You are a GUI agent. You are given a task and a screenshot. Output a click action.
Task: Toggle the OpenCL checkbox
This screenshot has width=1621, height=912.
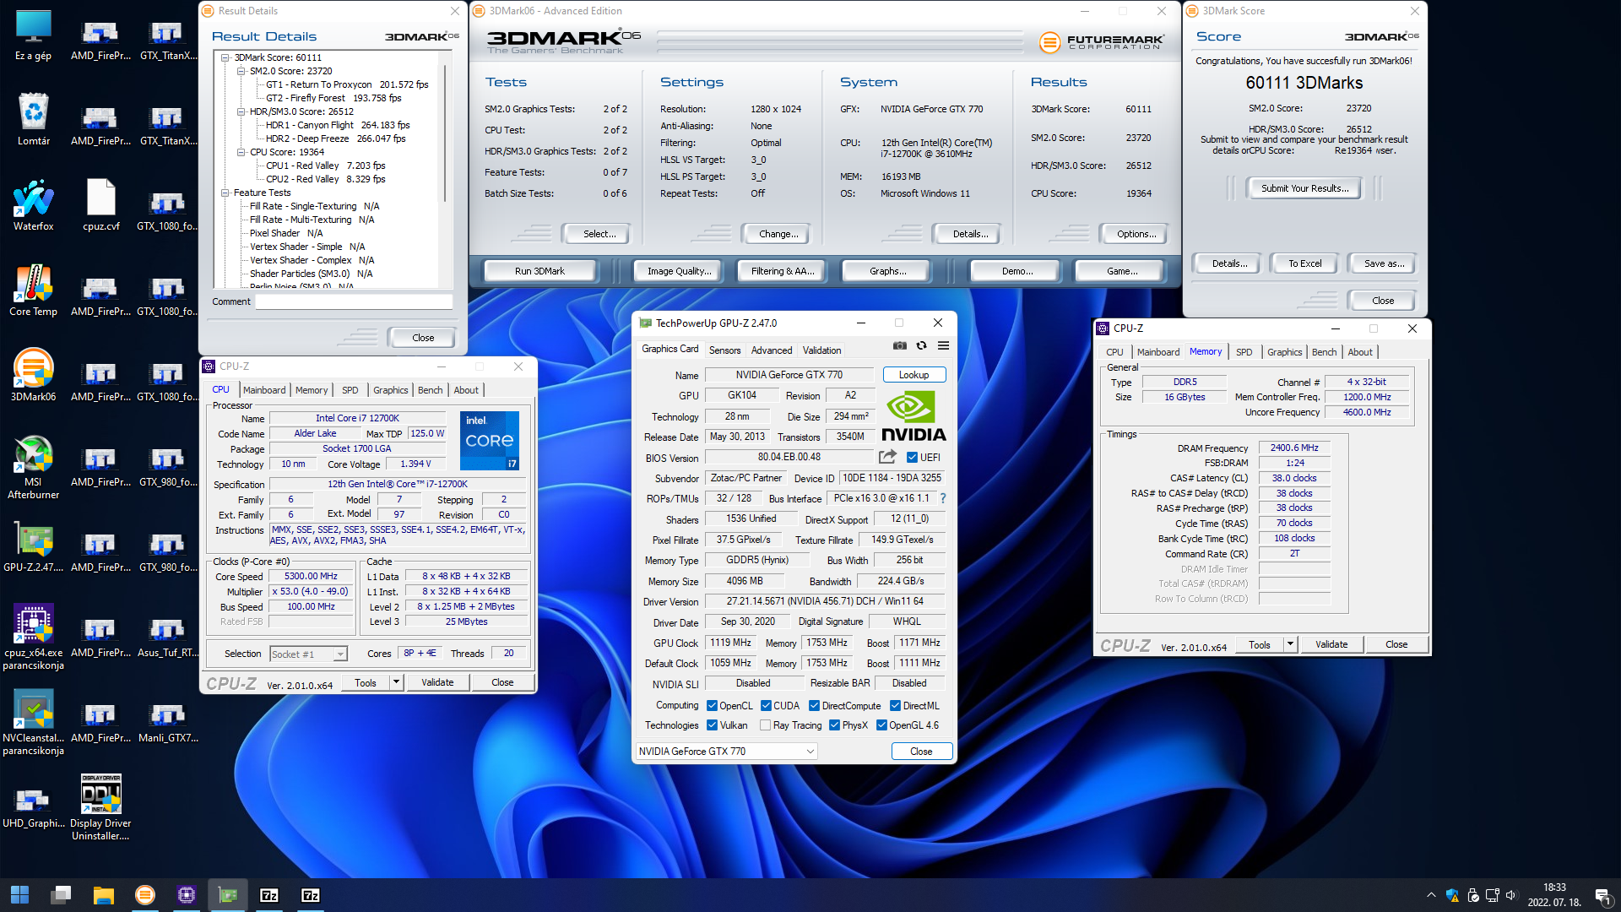[712, 706]
